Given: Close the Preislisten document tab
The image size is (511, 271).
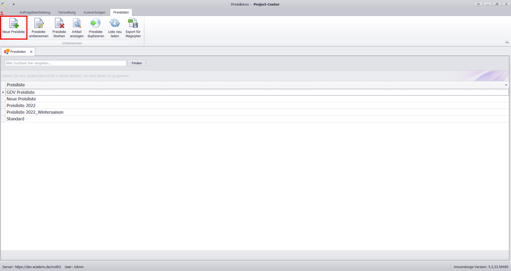Looking at the screenshot, I should [x=31, y=52].
